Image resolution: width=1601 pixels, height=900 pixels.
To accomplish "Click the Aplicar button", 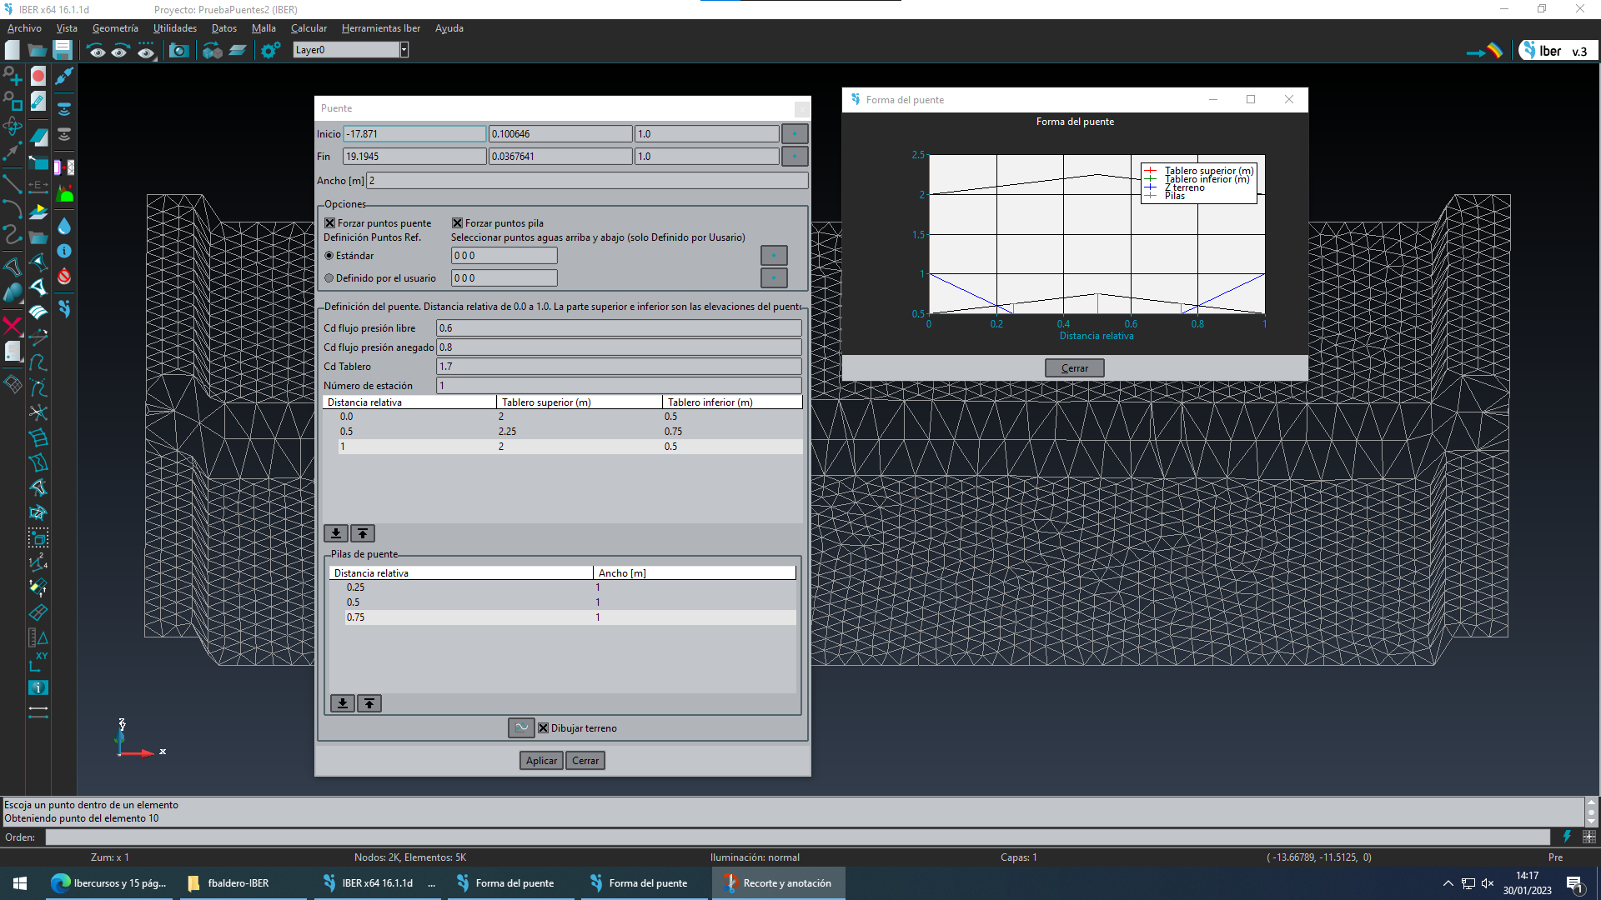I will point(541,761).
